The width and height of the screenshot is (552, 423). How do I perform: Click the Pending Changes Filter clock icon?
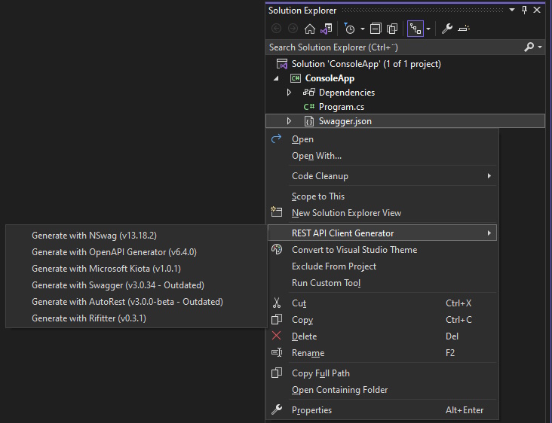coord(349,29)
